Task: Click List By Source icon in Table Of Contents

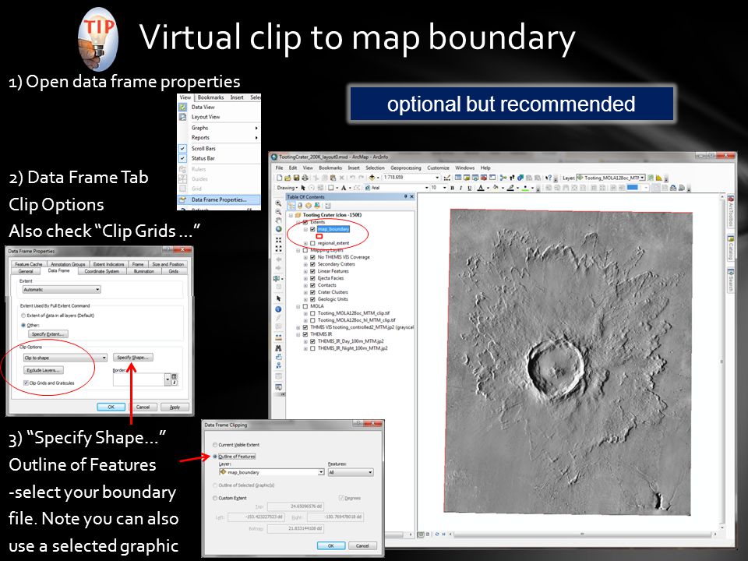Action: click(x=300, y=206)
